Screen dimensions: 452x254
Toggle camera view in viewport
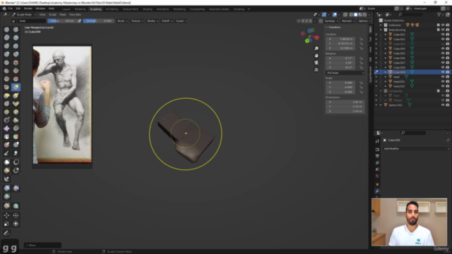pyautogui.click(x=316, y=63)
